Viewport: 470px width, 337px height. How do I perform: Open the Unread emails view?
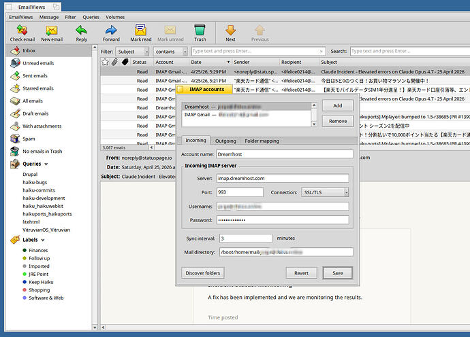[48, 63]
